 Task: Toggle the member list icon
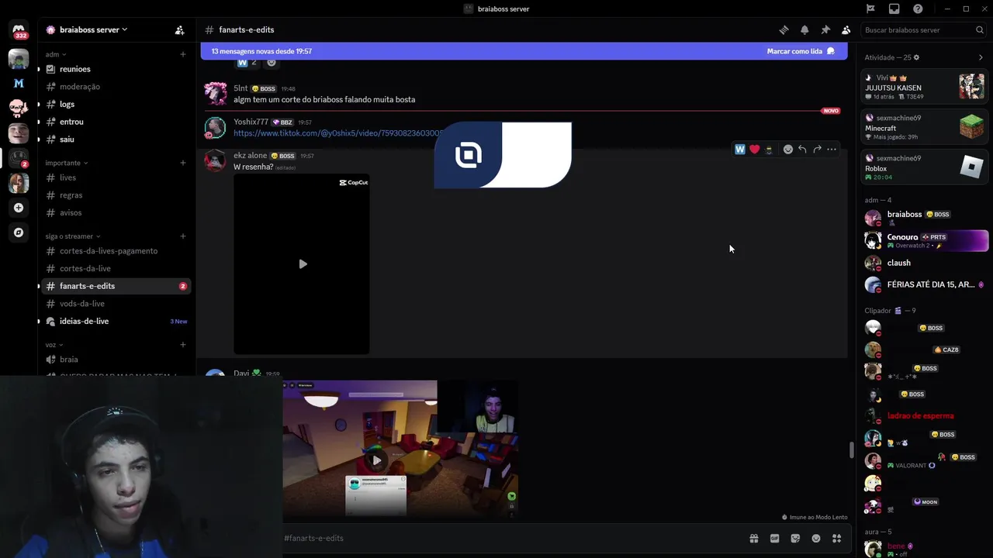[x=846, y=30]
